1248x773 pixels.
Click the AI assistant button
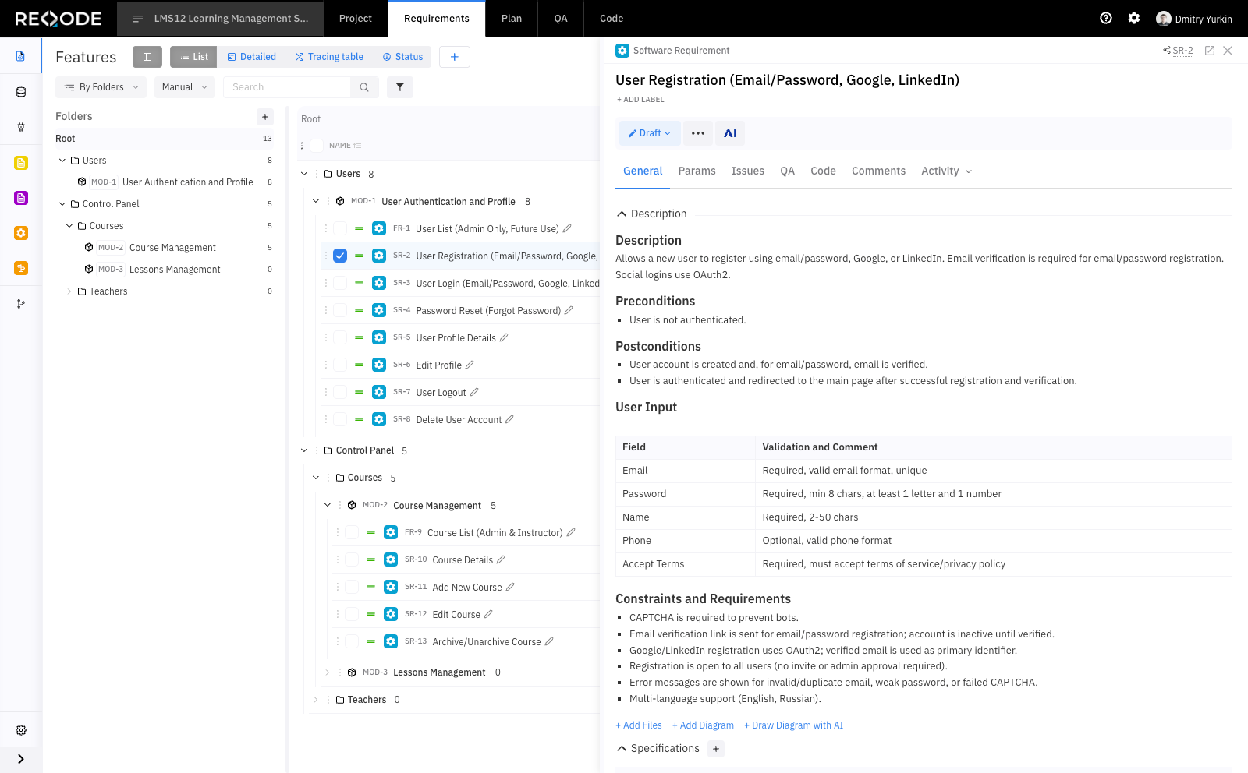pos(730,133)
